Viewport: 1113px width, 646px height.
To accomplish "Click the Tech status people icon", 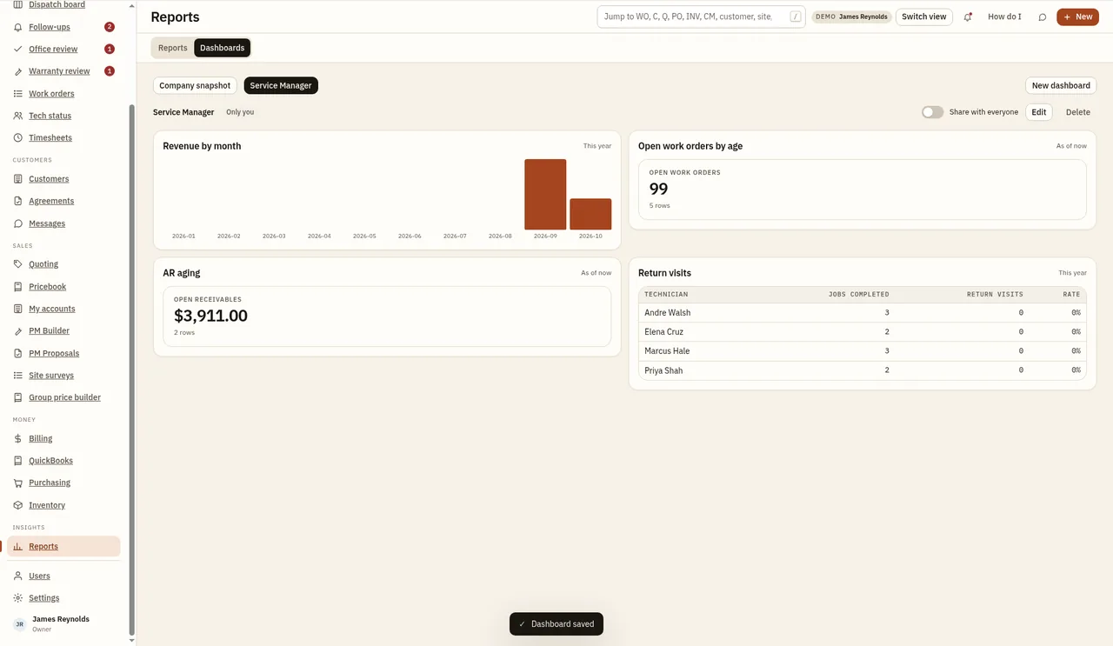I will [18, 116].
